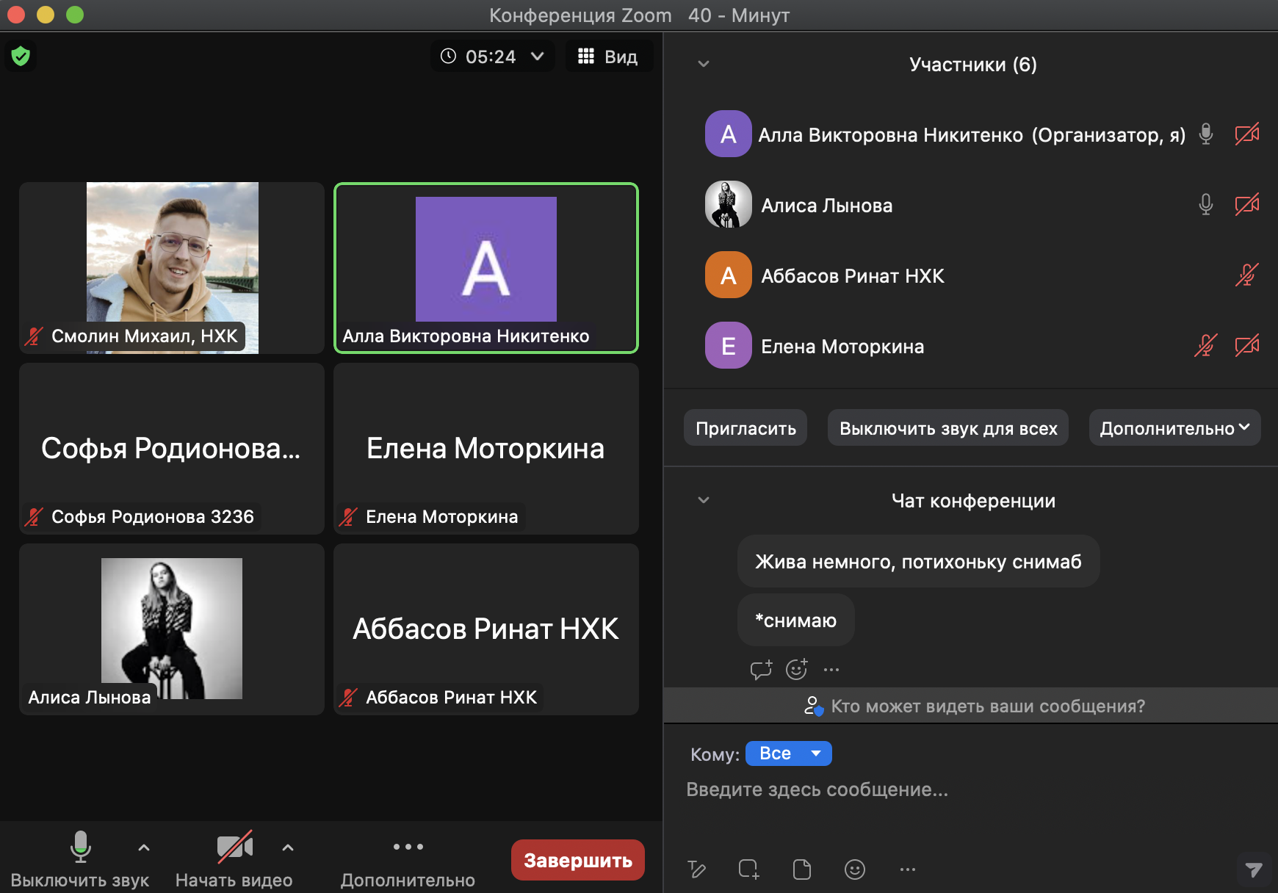1278x893 pixels.
Task: Click muted microphone icon for Елена Моторкина row
Action: [x=1205, y=345]
